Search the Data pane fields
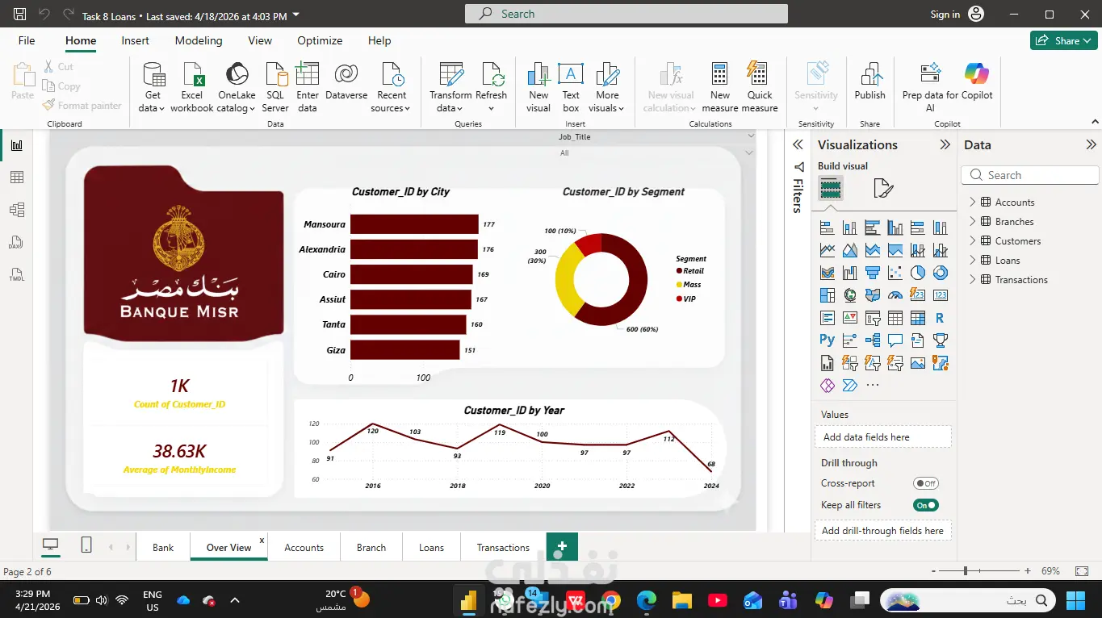 point(1030,175)
